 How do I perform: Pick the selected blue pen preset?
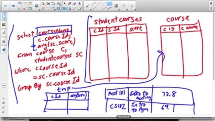(110, 4)
